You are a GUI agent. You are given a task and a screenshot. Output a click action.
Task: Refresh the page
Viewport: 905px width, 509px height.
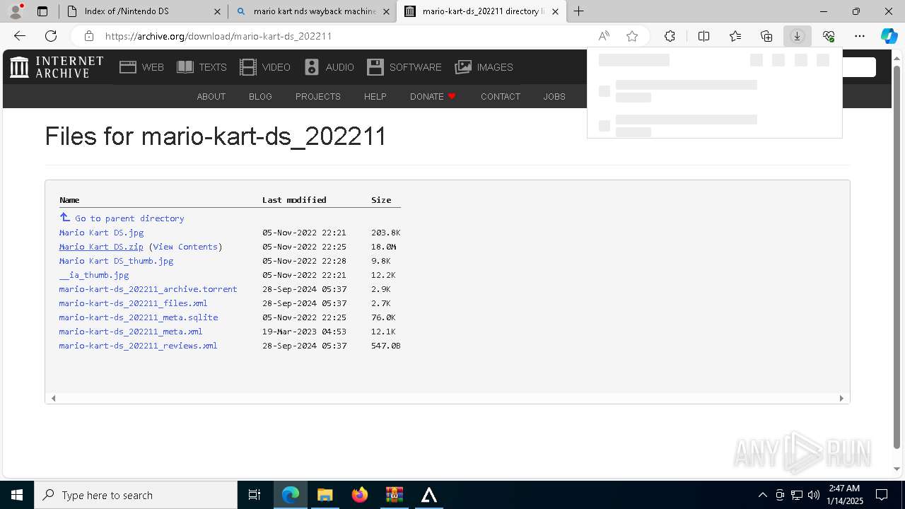51,36
